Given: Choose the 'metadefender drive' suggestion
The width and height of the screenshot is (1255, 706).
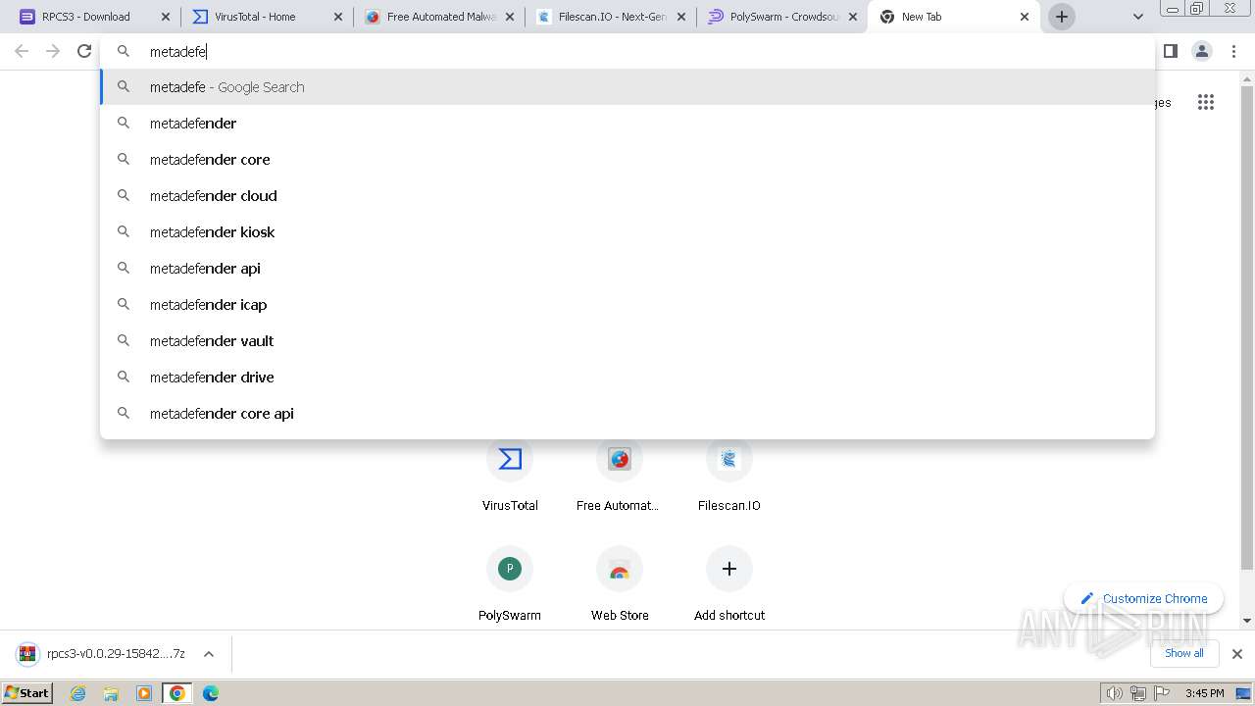Looking at the screenshot, I should tap(627, 378).
